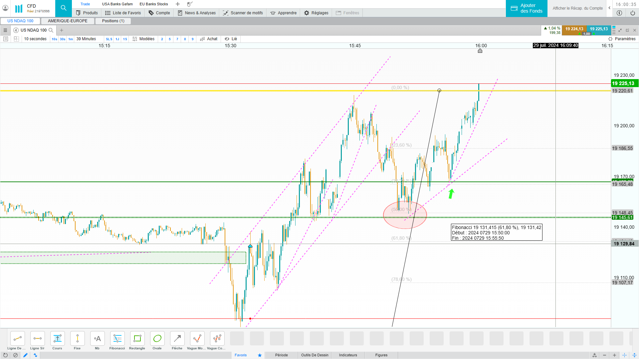Click the Nb text annotation tool
This screenshot has width=639, height=359.
pyautogui.click(x=97, y=339)
